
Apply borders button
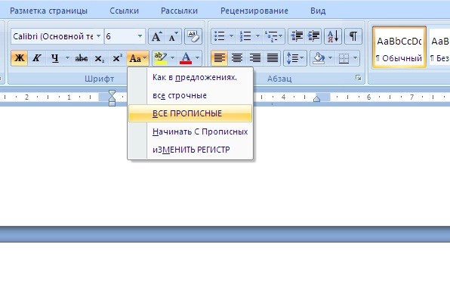click(344, 58)
